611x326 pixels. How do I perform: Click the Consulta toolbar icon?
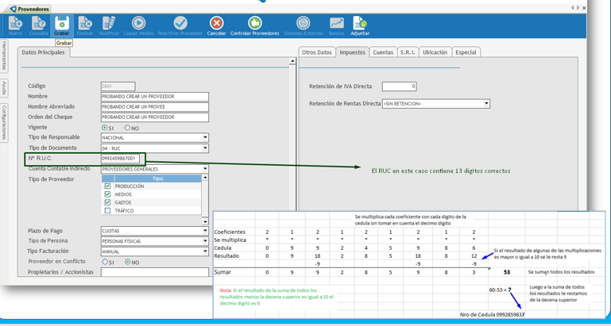point(38,25)
